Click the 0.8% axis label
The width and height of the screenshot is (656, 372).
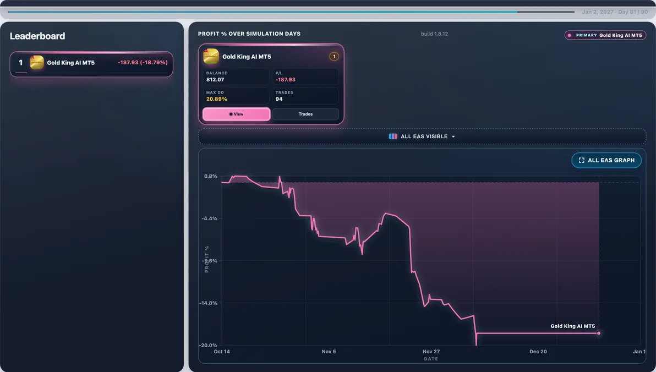click(210, 176)
